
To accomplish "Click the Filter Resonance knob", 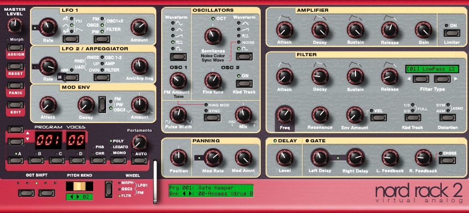I will click(x=320, y=116).
